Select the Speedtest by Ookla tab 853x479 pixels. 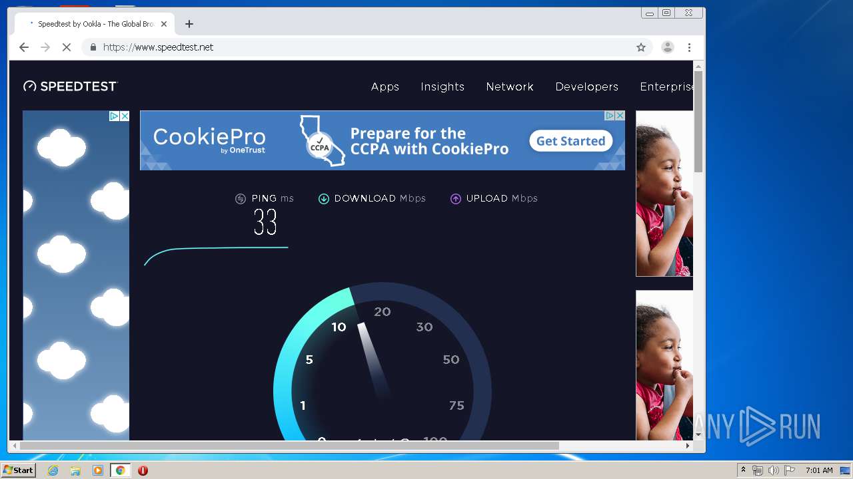tap(95, 24)
